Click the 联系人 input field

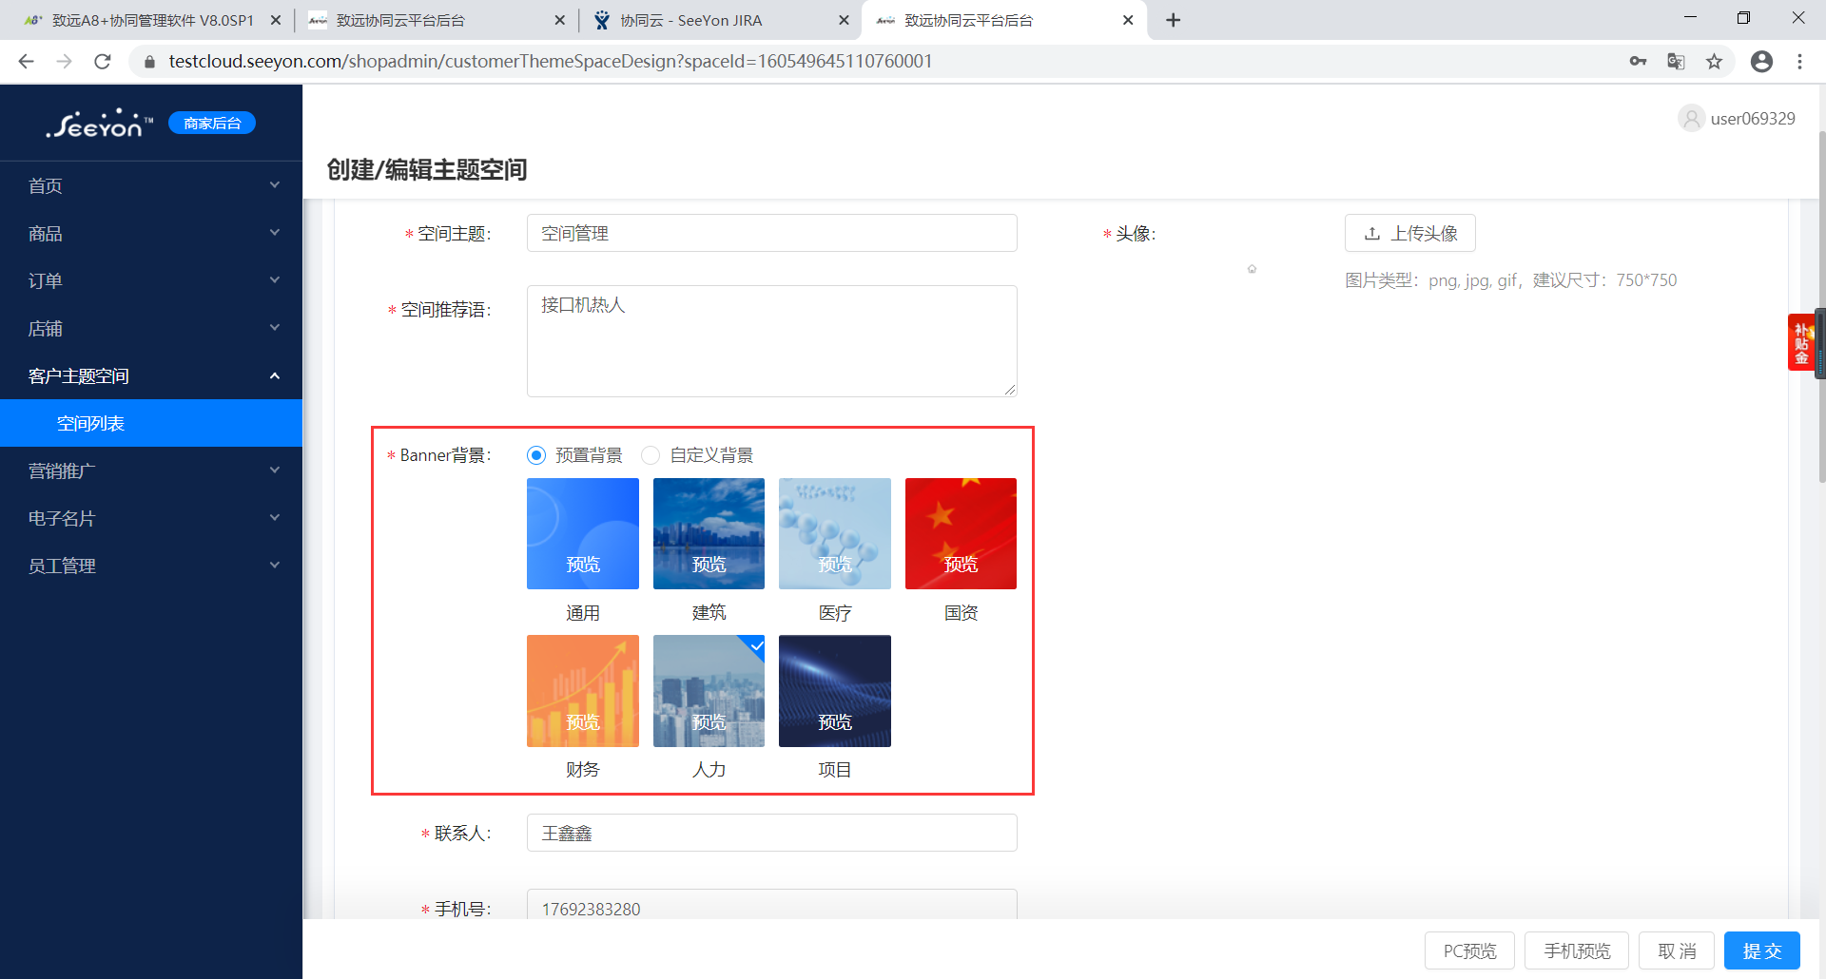click(772, 833)
